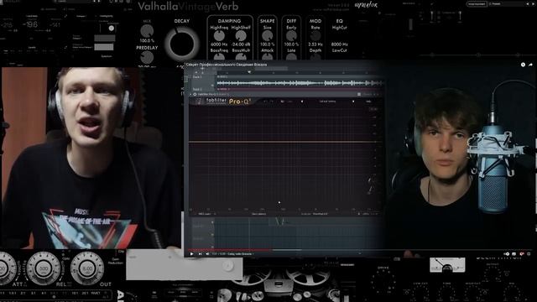Click the Watch Later clock icon

click(x=523, y=65)
